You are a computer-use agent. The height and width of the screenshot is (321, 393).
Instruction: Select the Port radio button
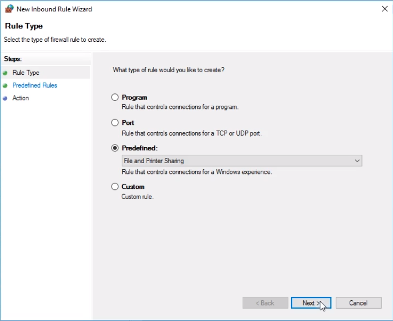click(115, 122)
